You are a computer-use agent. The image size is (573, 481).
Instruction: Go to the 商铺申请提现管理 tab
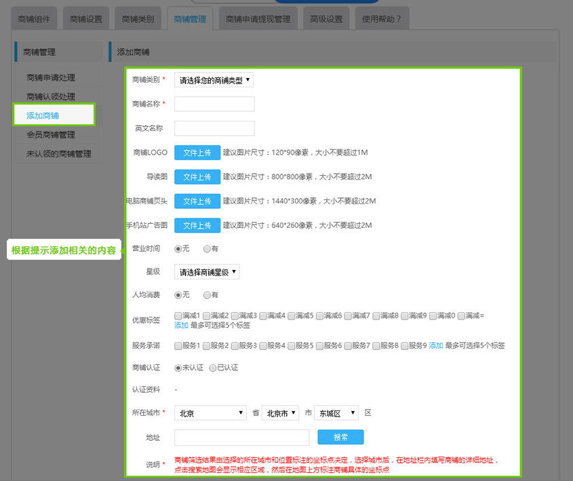point(258,19)
